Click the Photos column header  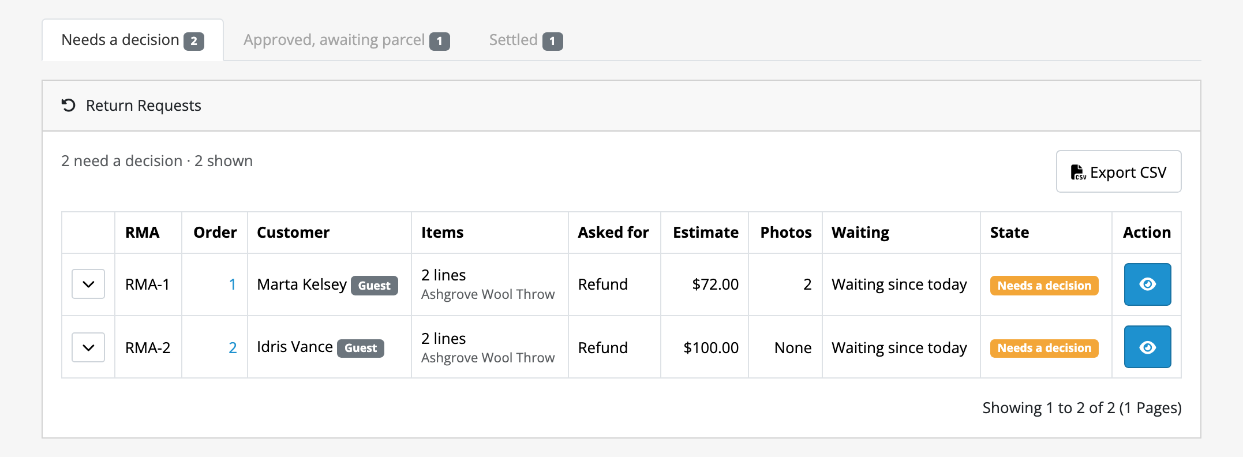tap(786, 233)
